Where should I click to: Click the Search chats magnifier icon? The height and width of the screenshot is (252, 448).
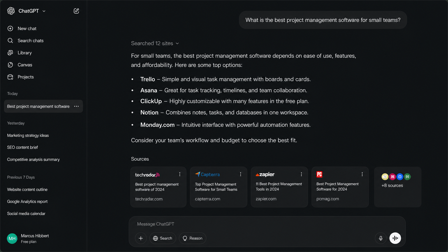pyautogui.click(x=10, y=40)
